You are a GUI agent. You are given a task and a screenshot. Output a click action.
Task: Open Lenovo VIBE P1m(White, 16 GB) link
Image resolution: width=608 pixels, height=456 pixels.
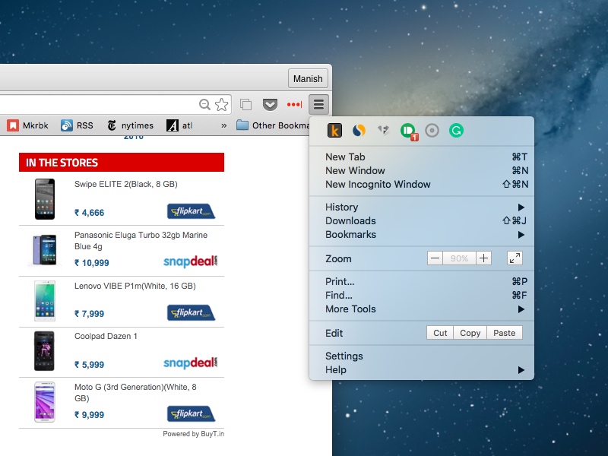click(135, 287)
